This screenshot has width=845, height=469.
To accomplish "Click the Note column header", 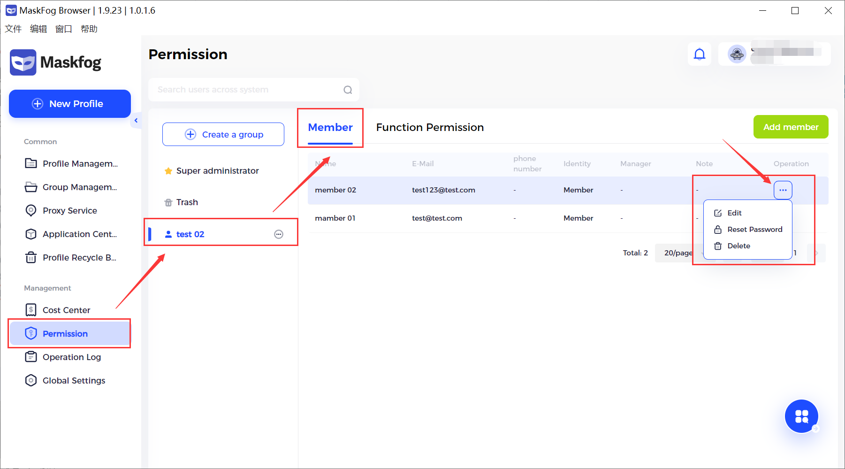I will click(x=704, y=163).
